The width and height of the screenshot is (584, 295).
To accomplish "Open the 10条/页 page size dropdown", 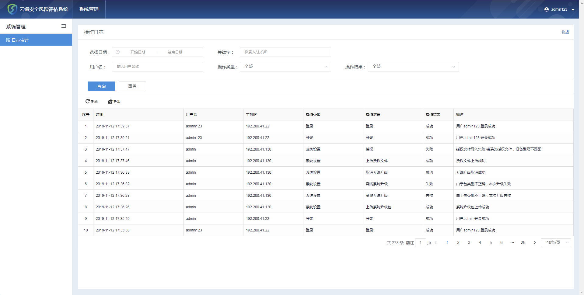I will (556, 243).
